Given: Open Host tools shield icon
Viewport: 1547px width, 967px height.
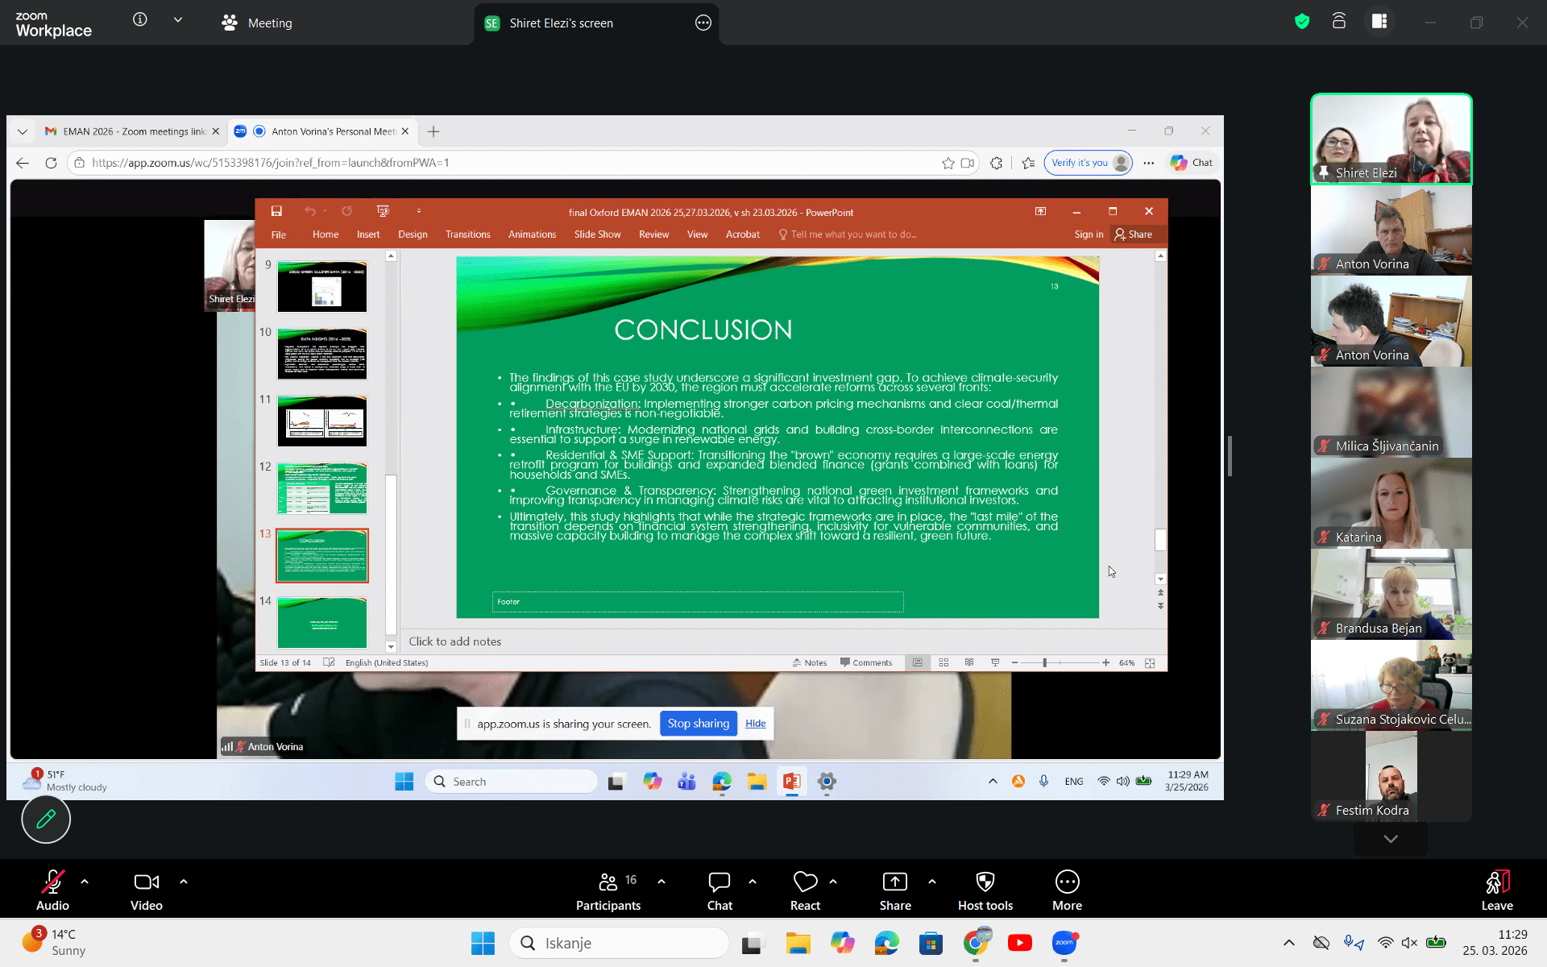Looking at the screenshot, I should coord(985,882).
